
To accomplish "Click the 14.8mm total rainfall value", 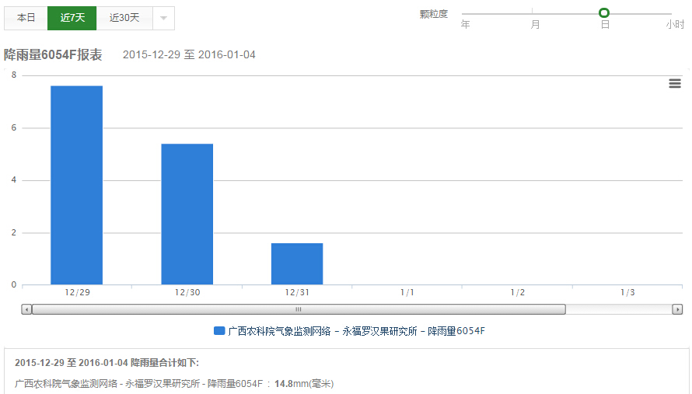I will click(284, 383).
